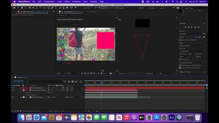
Task: Take a snapshot with camera icon
Action: 111,73
